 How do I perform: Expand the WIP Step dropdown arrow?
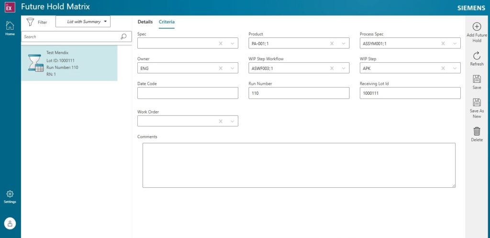454,68
